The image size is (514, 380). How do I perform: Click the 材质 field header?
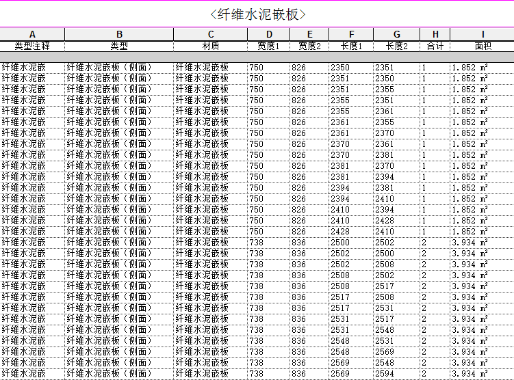tap(210, 46)
